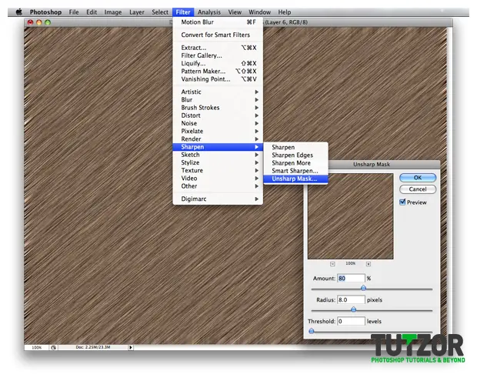Viewport: 477px width, 381px height.
Task: Expand the Video submenu
Action: (x=218, y=179)
